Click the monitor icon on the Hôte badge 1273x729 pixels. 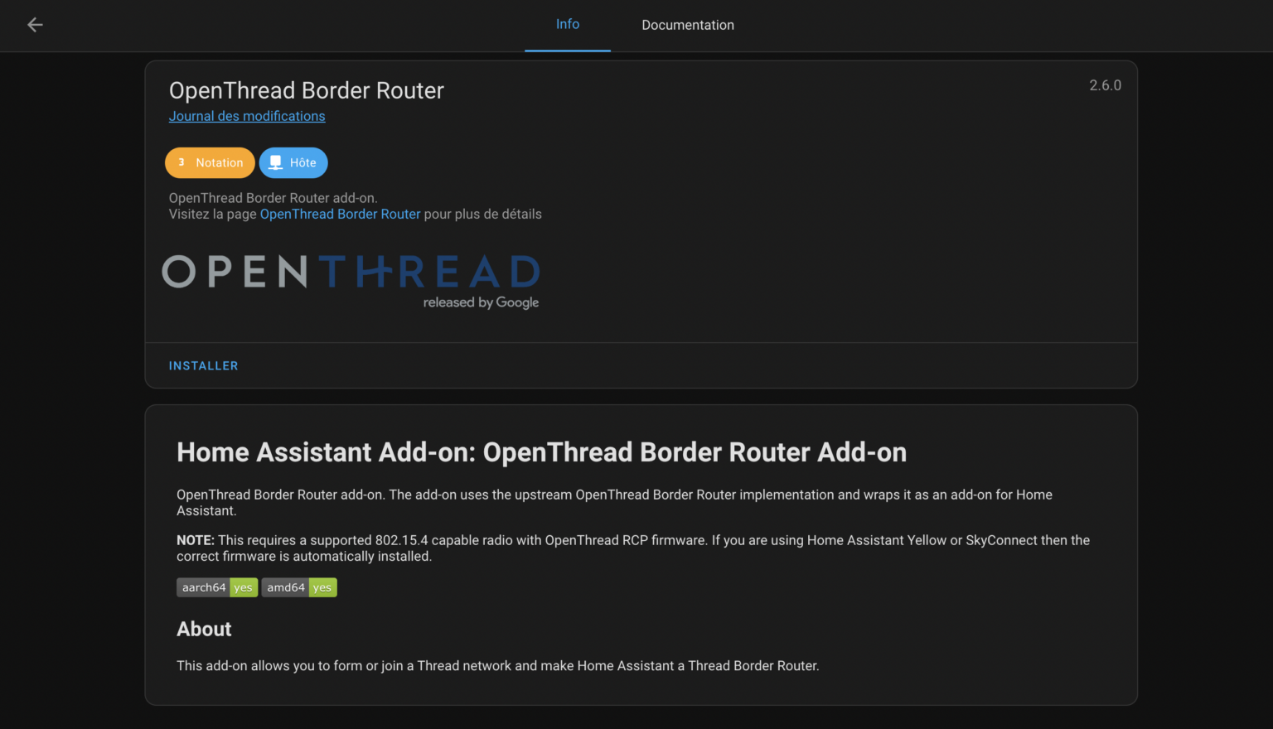273,162
